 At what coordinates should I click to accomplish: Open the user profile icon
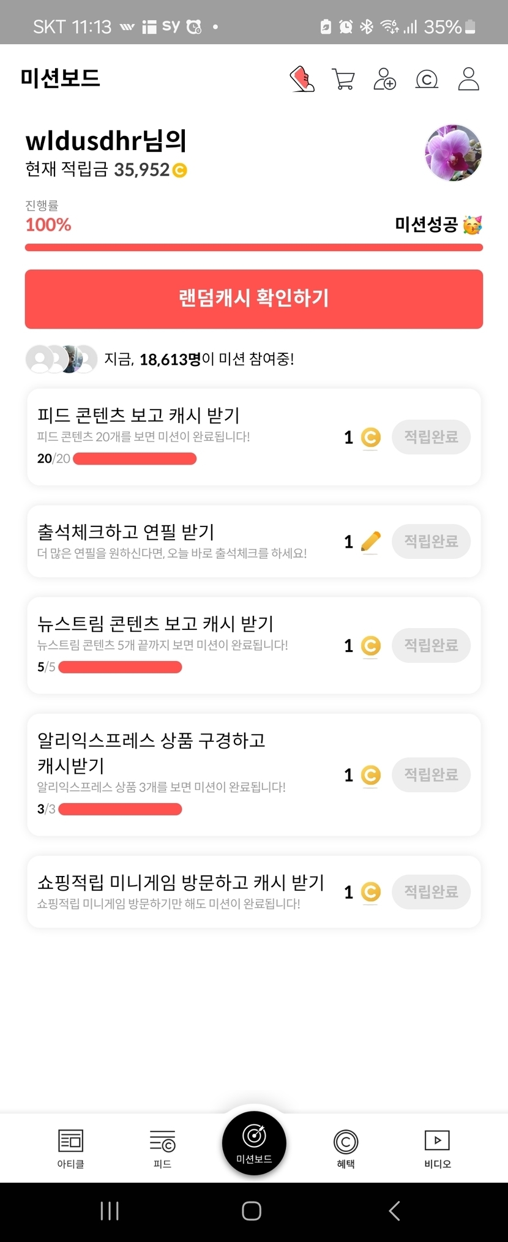coord(468,79)
